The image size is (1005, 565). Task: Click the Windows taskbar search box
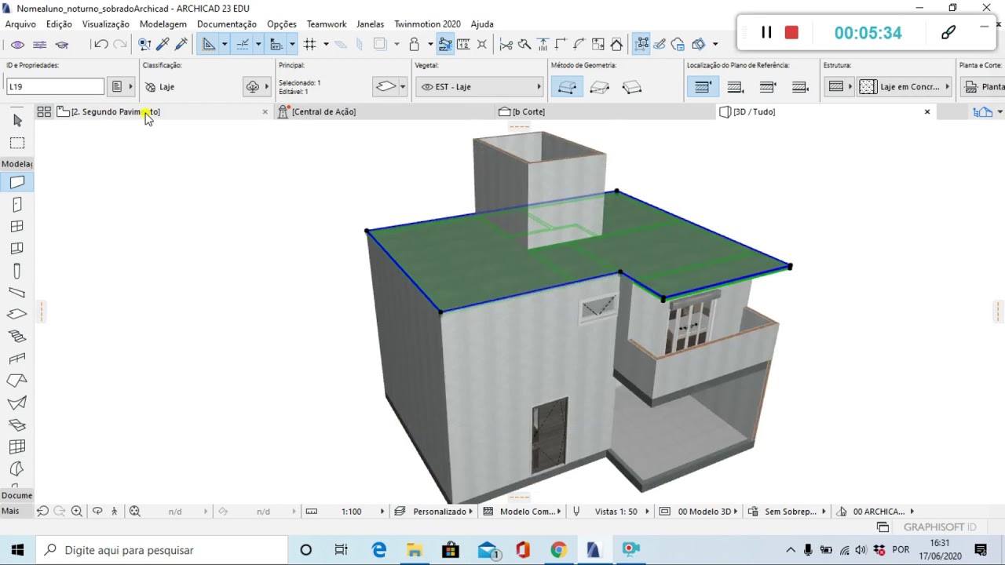(x=161, y=550)
